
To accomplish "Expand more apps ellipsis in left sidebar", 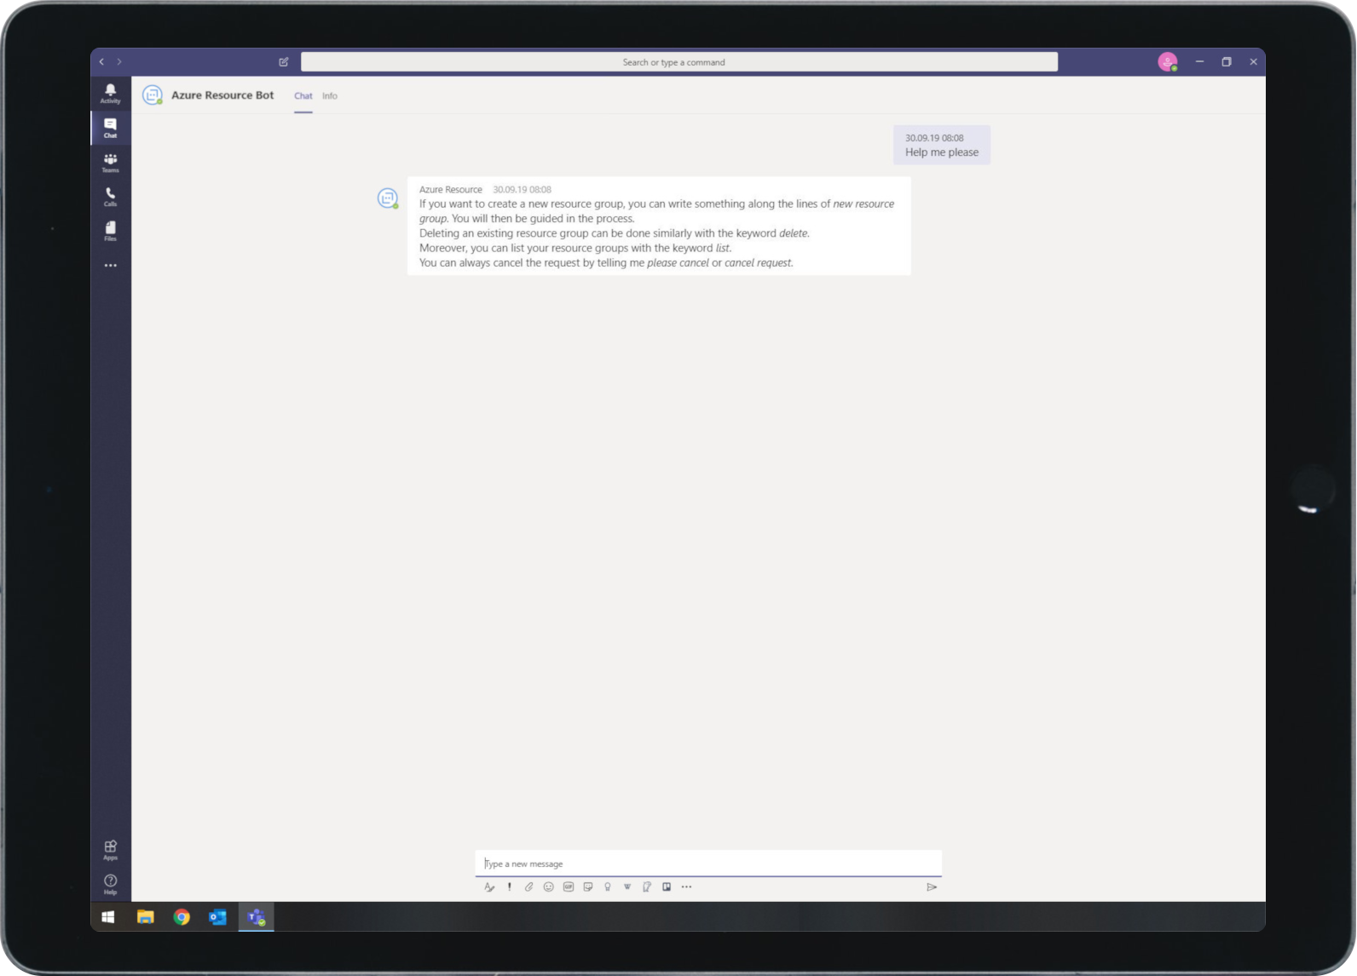I will click(x=110, y=266).
